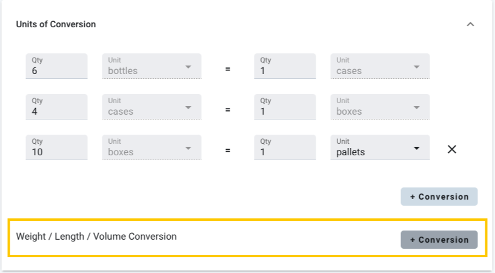This screenshot has width=495, height=273.
Task: Add a Weight / Length / Volume conversion
Action: click(x=439, y=240)
